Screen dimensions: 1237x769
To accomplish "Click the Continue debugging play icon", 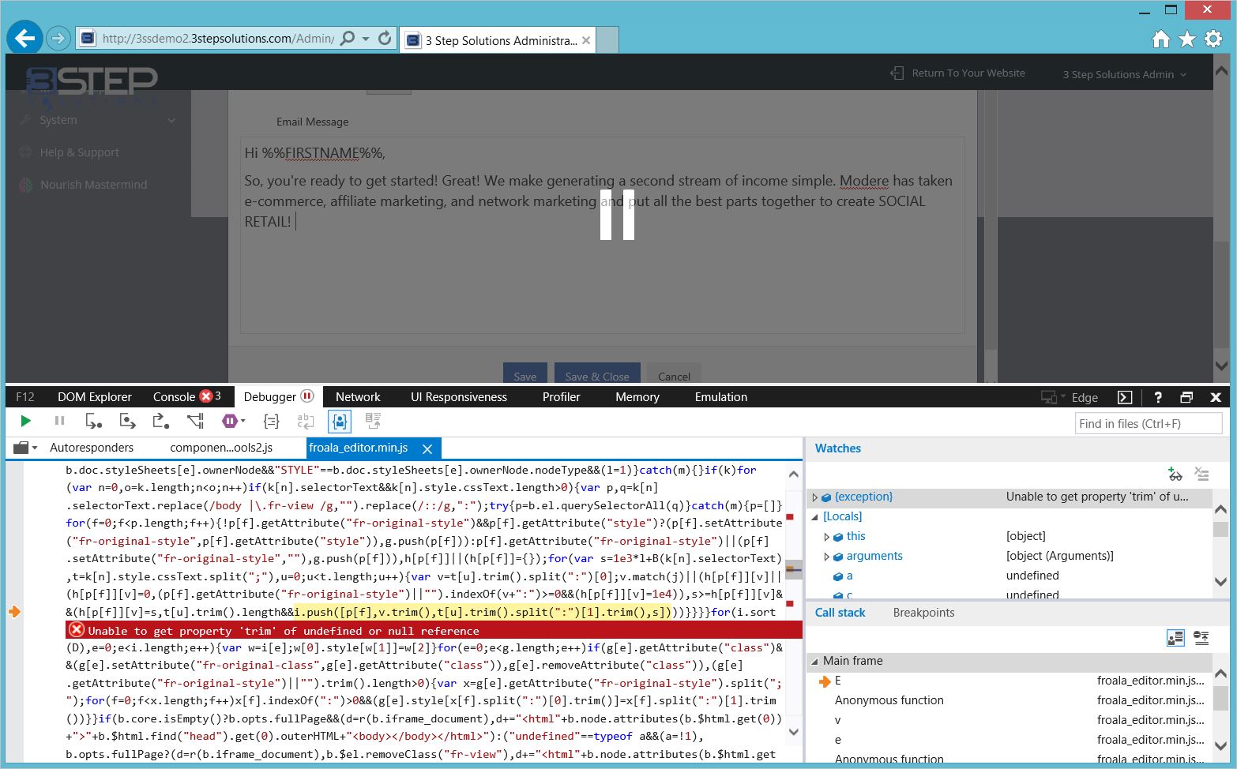I will pyautogui.click(x=26, y=421).
